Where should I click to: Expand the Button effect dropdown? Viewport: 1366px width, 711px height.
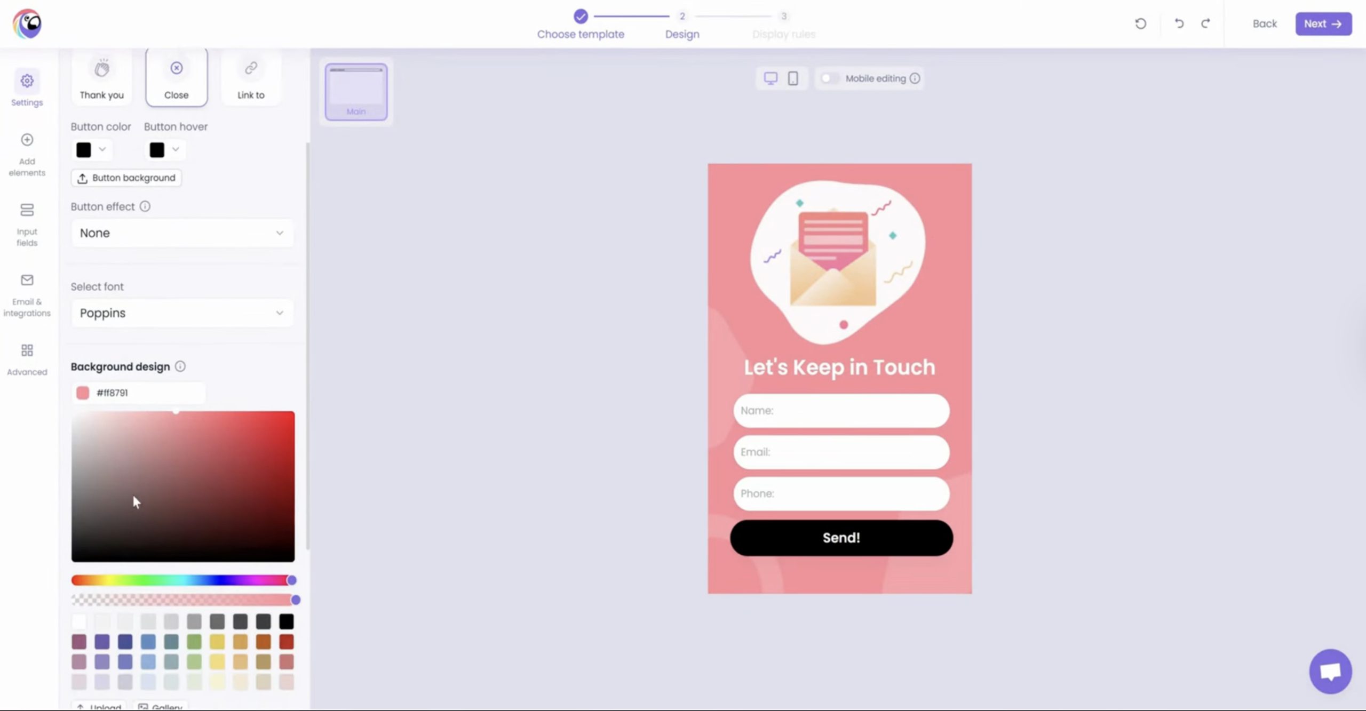pyautogui.click(x=181, y=233)
